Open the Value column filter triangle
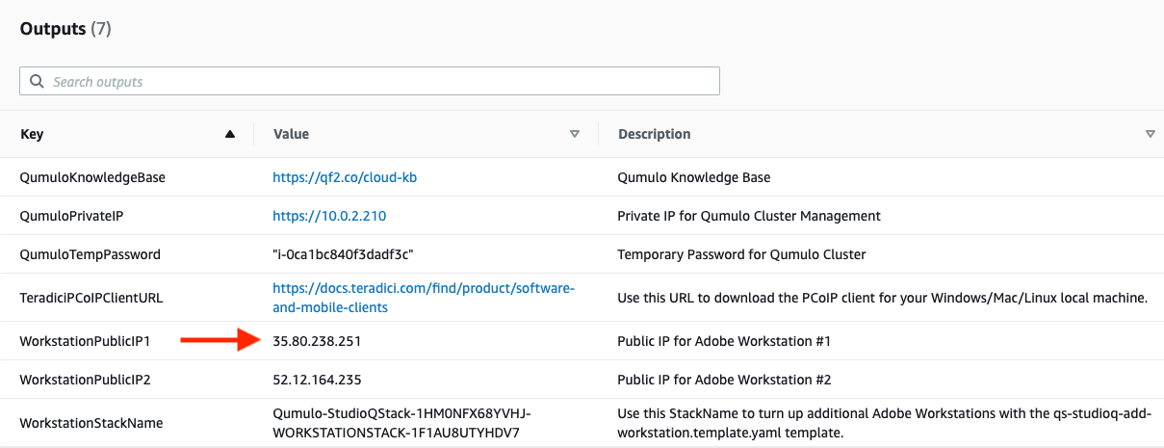Screen dimensions: 1164x448 [x=575, y=134]
